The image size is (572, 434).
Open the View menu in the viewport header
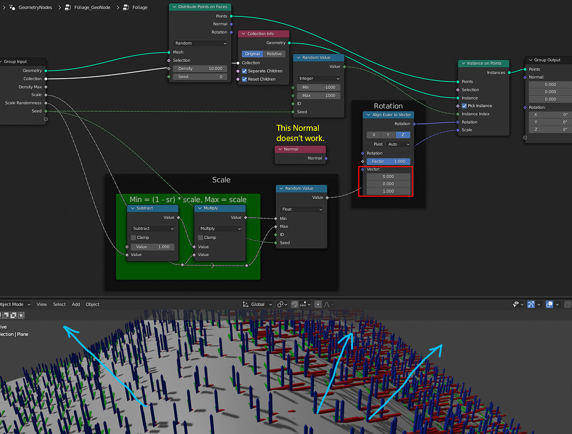pyautogui.click(x=41, y=304)
